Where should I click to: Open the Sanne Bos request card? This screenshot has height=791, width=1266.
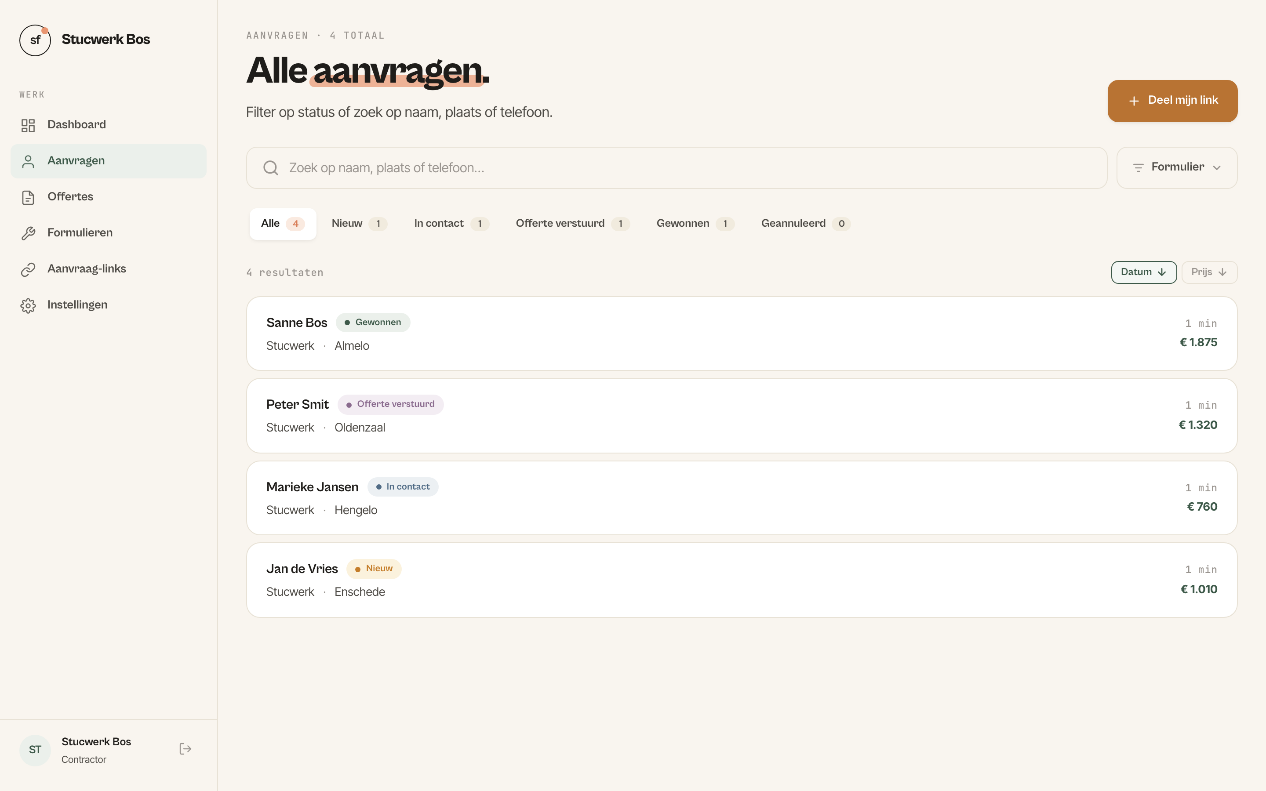tap(741, 334)
